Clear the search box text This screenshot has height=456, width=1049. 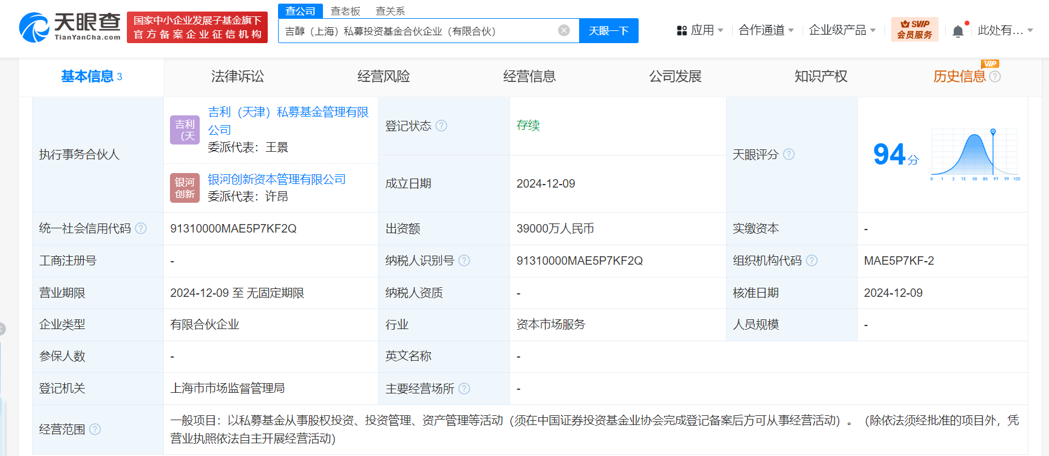tap(564, 30)
